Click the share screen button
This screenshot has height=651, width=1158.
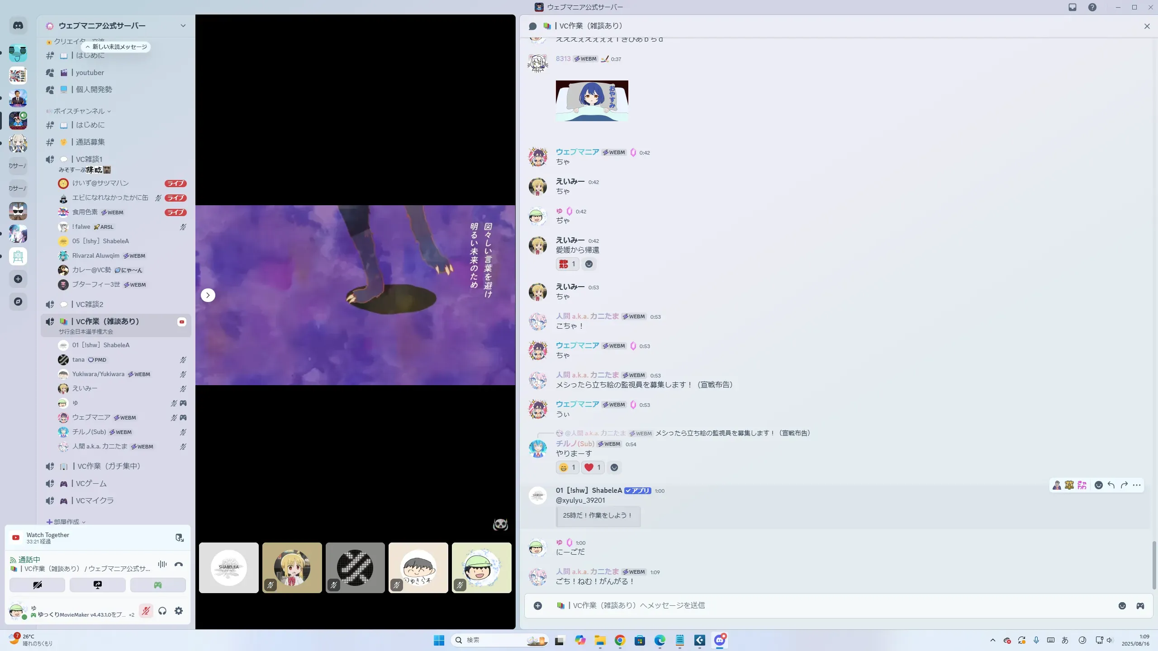pos(98,585)
